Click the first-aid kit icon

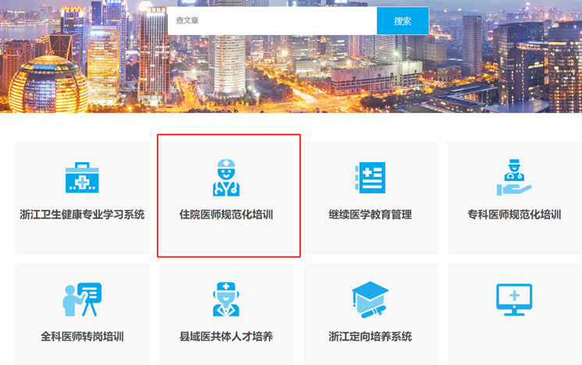pos(82,178)
